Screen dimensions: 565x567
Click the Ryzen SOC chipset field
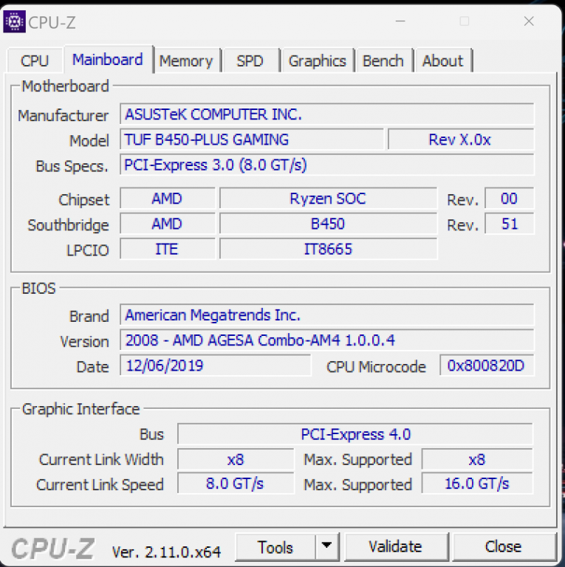329,199
